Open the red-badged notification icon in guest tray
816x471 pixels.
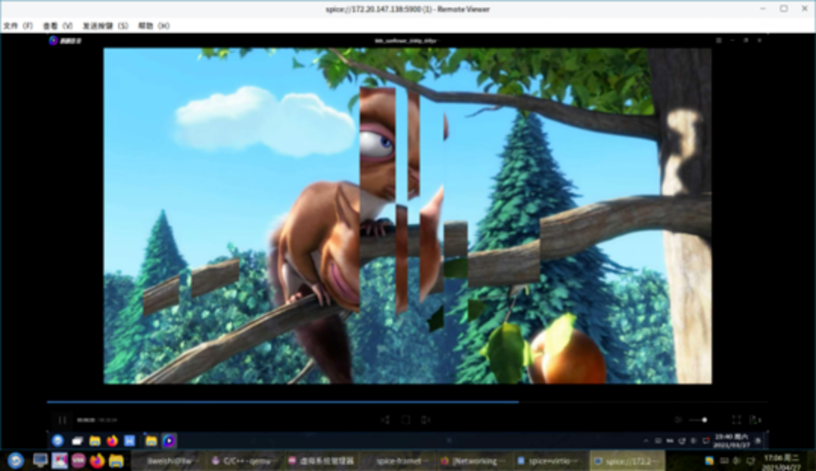click(x=705, y=441)
